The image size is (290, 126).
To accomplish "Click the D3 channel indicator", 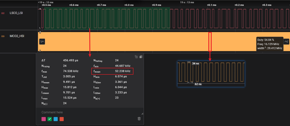I will [3, 36].
